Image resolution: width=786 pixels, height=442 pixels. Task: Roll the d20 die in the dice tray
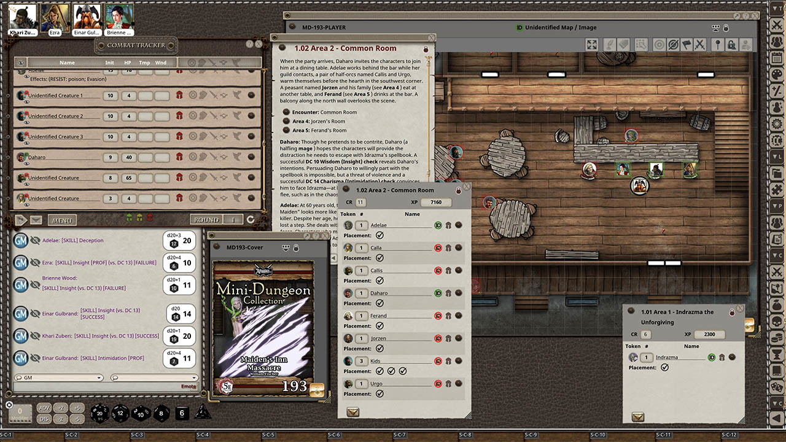click(99, 413)
